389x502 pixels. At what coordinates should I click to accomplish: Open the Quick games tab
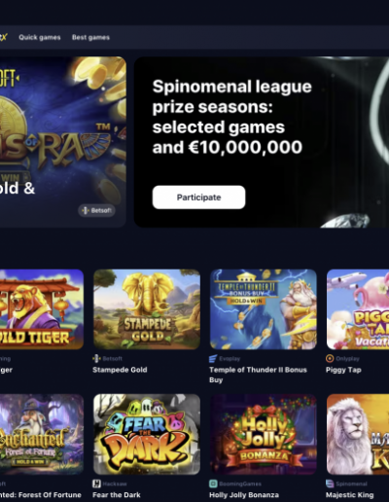tap(40, 37)
